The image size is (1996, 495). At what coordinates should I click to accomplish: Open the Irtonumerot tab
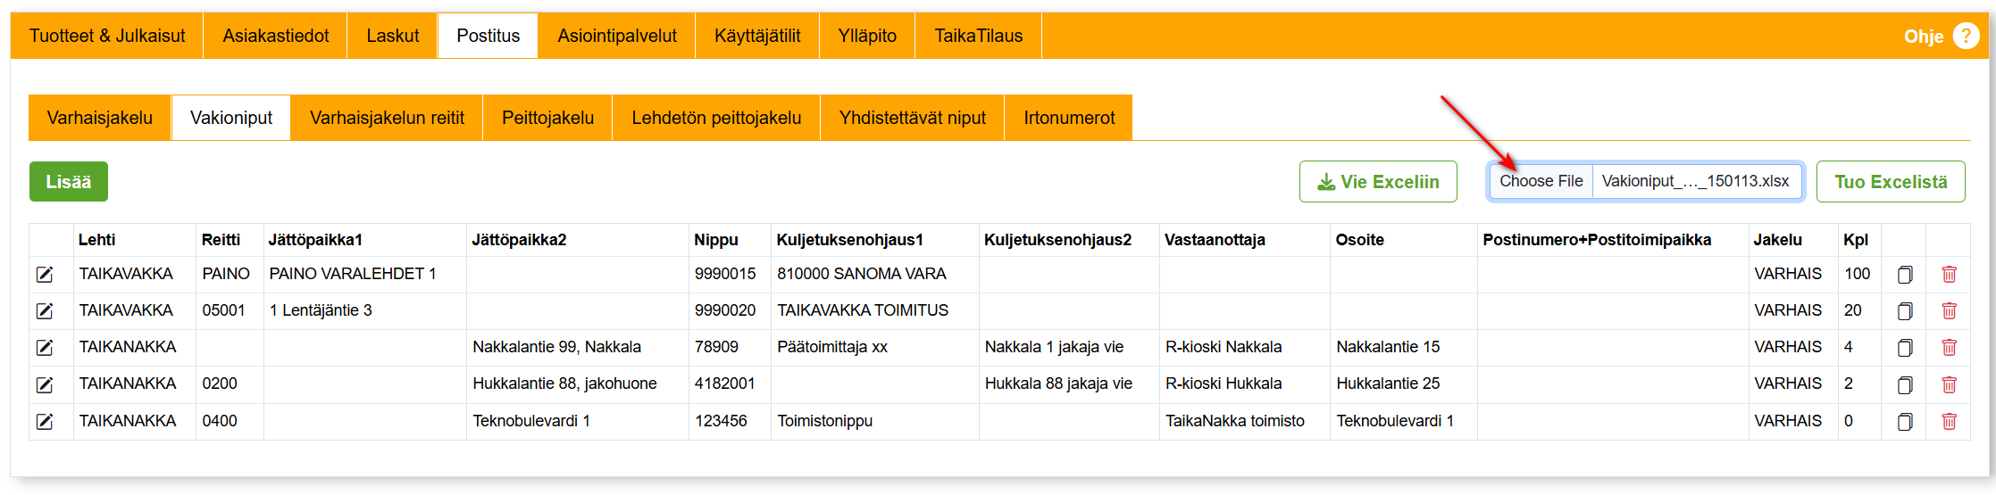pyautogui.click(x=1069, y=118)
